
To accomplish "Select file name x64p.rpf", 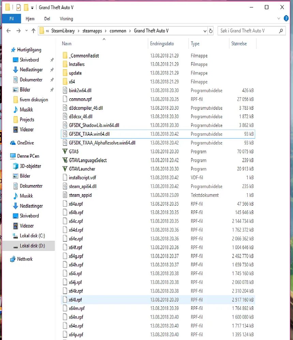I will [76, 334].
